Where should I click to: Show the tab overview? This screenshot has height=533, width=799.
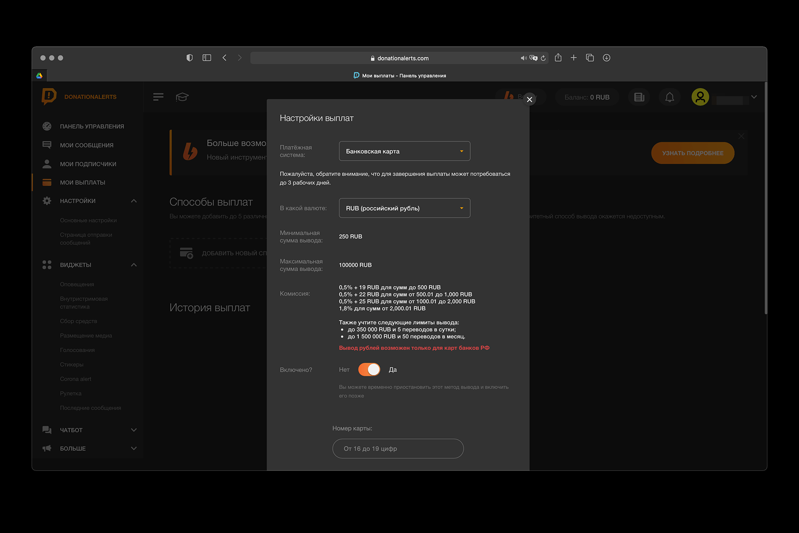[x=590, y=58]
